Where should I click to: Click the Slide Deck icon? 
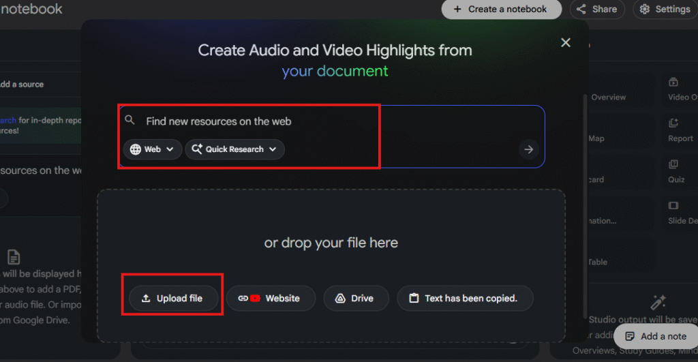pyautogui.click(x=673, y=205)
